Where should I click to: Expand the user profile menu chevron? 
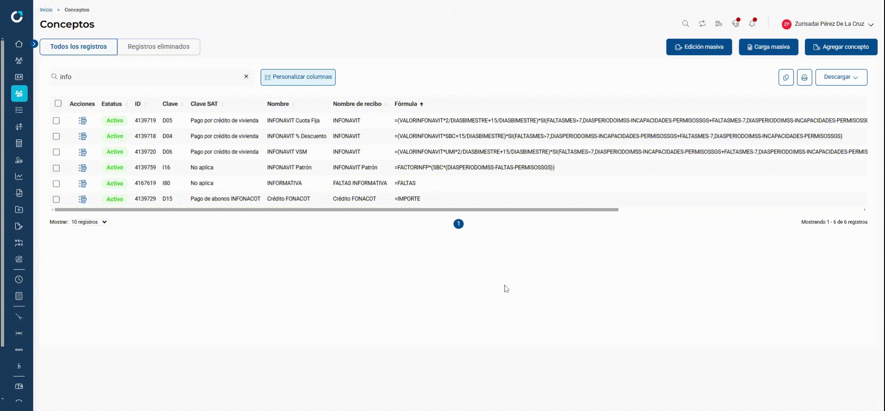tap(871, 24)
